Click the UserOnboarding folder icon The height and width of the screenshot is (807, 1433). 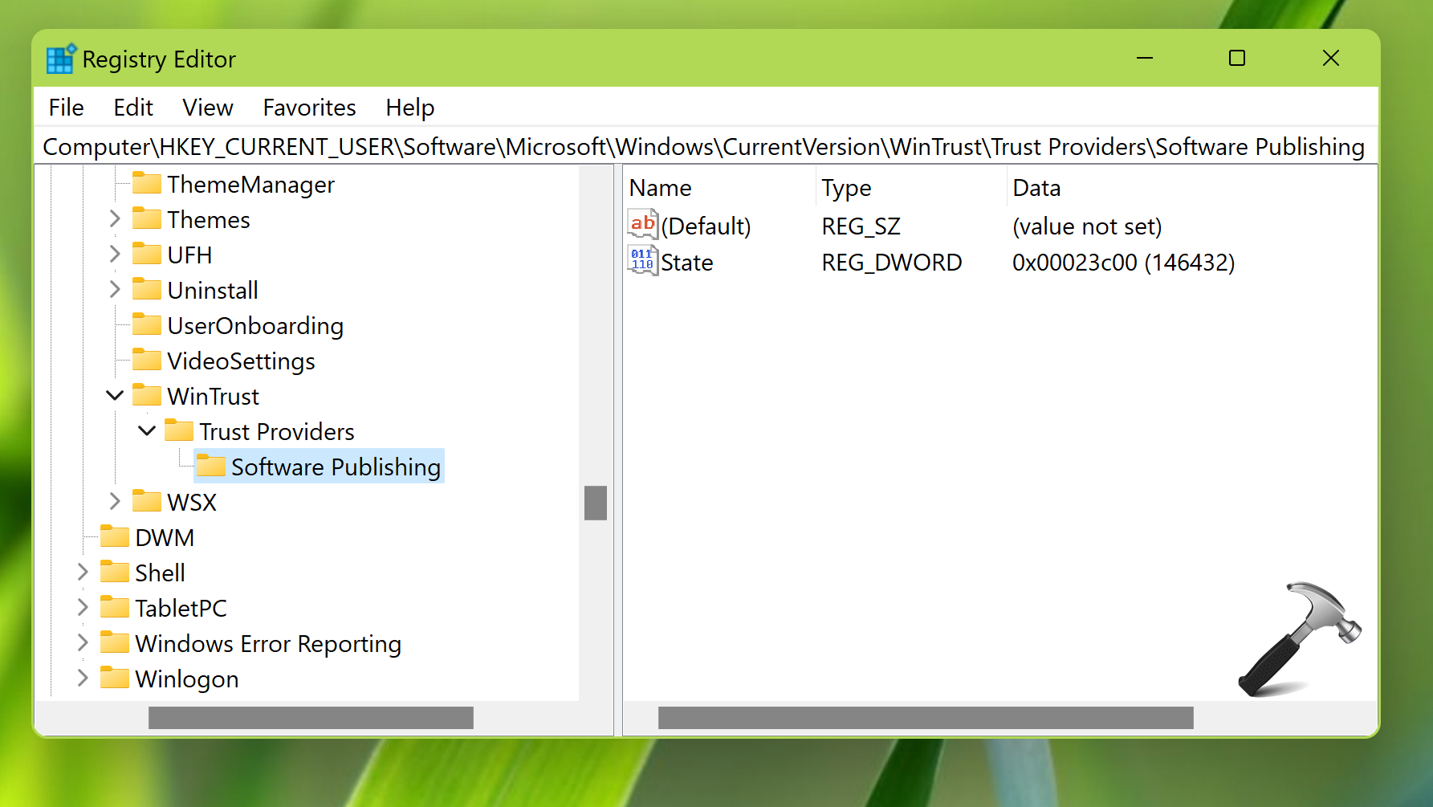[x=147, y=325]
